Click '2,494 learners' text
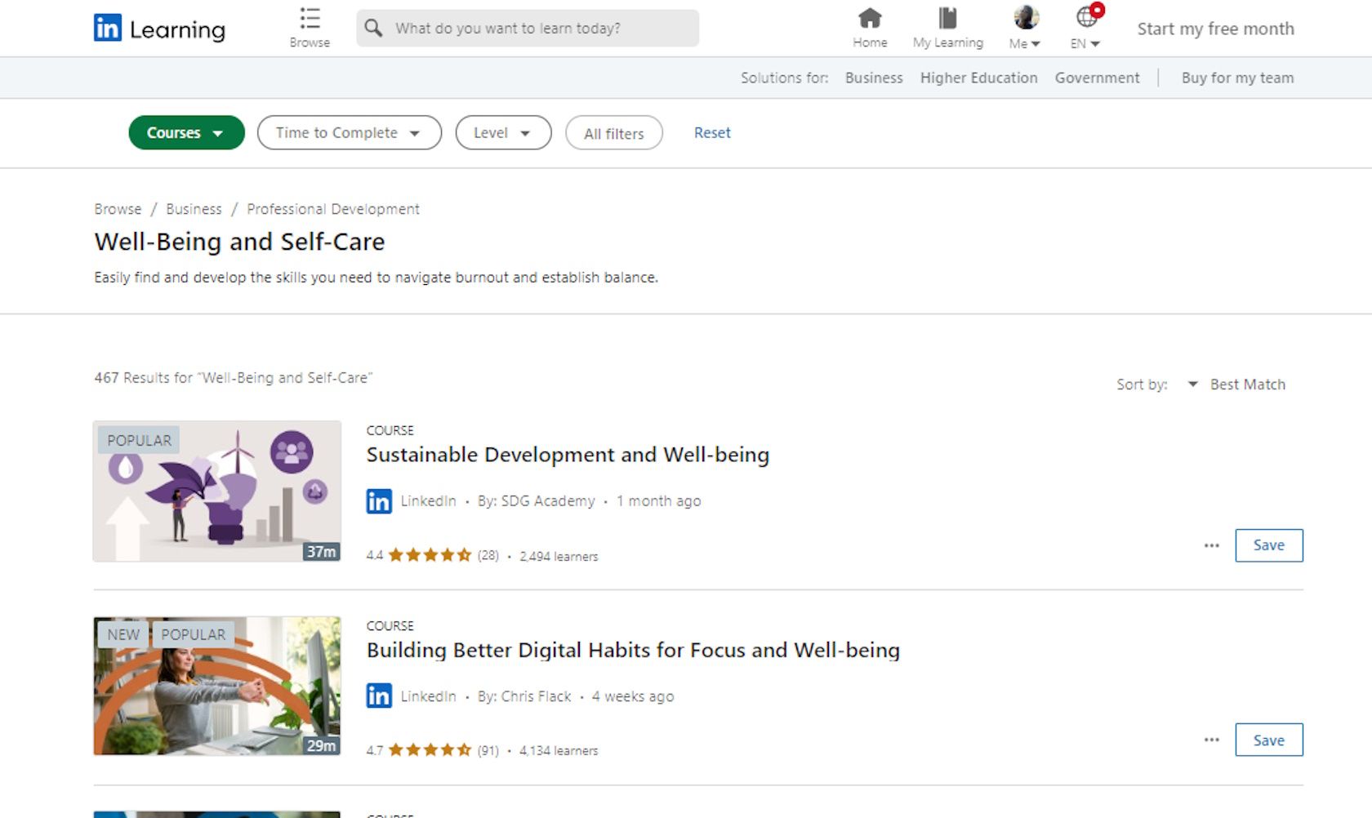This screenshot has height=818, width=1372. pos(559,556)
